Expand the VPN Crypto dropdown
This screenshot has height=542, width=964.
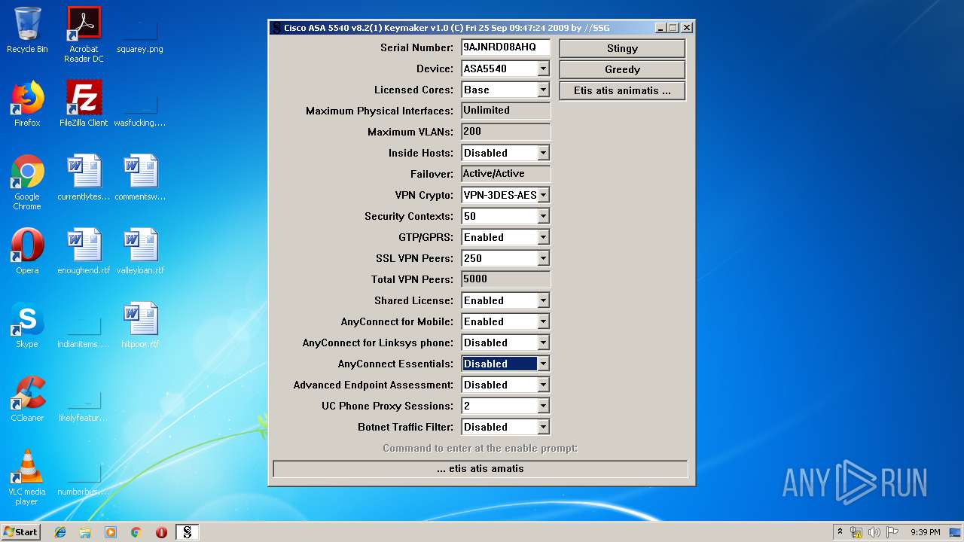coord(543,195)
